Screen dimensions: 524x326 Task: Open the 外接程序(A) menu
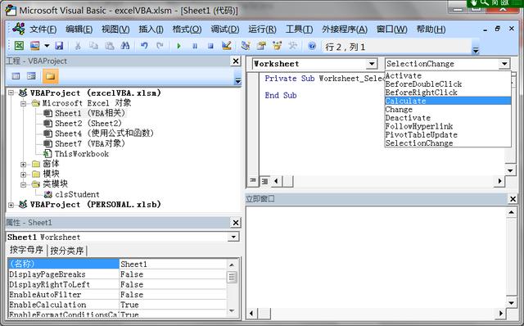point(345,29)
